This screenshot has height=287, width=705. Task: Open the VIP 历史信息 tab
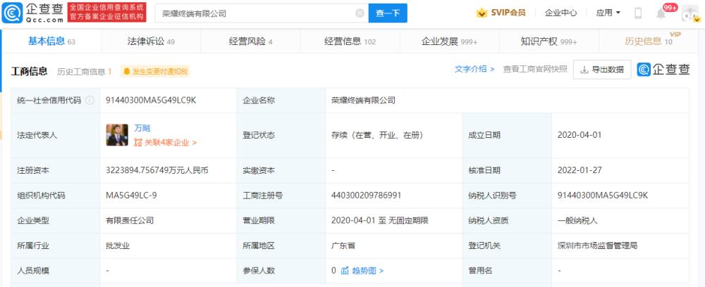[x=649, y=42]
